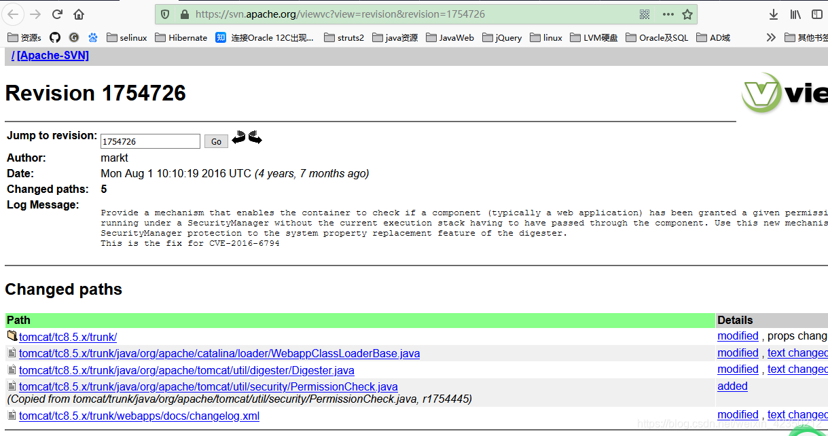Open 其他书签 bookmarks folder

click(806, 37)
